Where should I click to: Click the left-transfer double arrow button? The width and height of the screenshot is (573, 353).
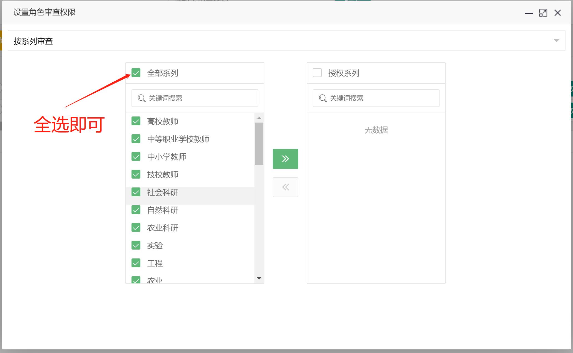point(285,187)
